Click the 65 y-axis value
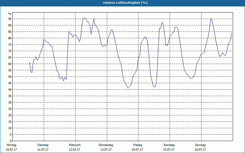This screenshot has width=245, height=153. [10, 58]
